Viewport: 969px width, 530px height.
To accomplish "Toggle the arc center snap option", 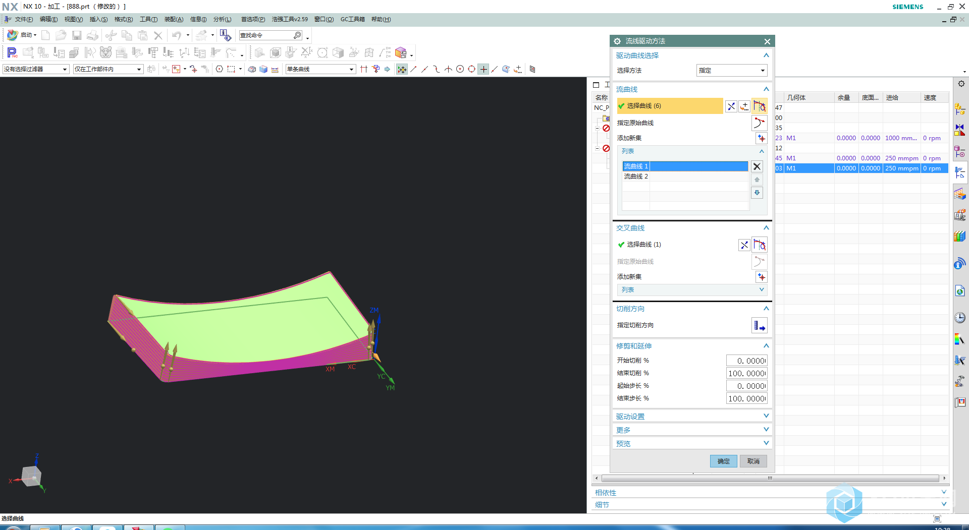I will (x=460, y=69).
